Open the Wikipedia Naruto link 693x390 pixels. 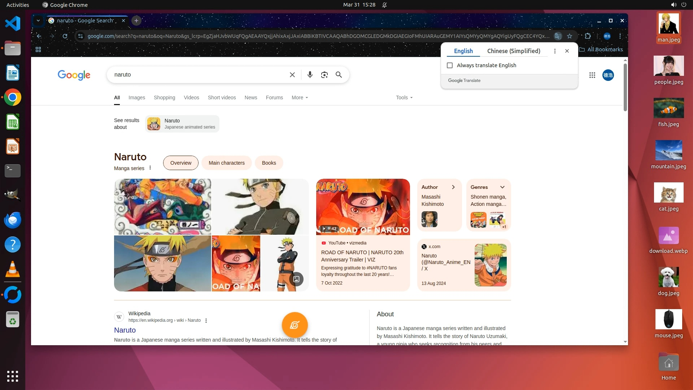[125, 330]
